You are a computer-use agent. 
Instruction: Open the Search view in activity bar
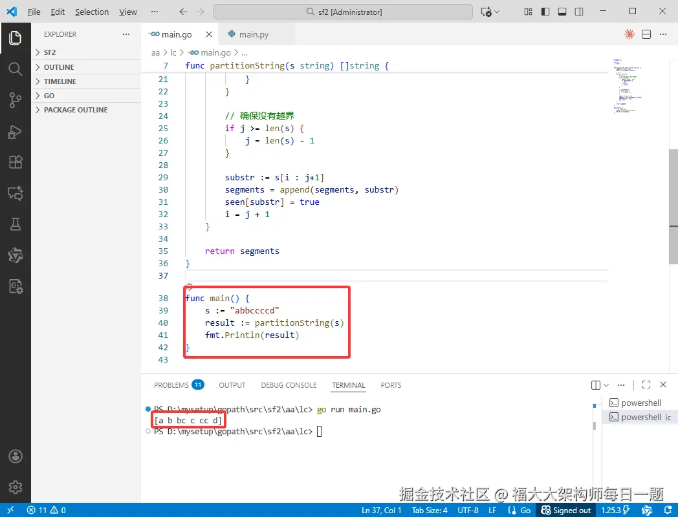(x=15, y=69)
